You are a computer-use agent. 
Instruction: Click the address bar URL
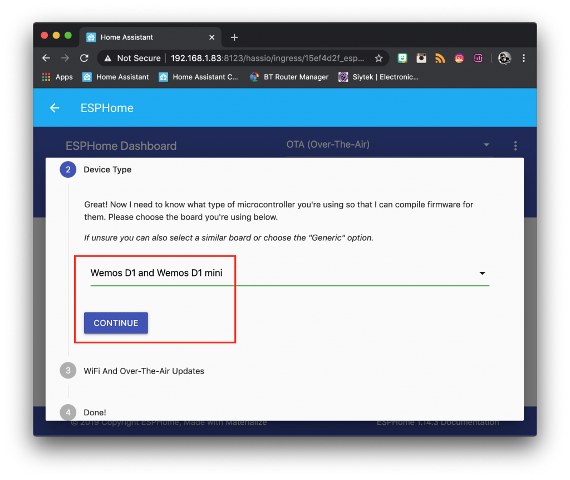click(267, 59)
